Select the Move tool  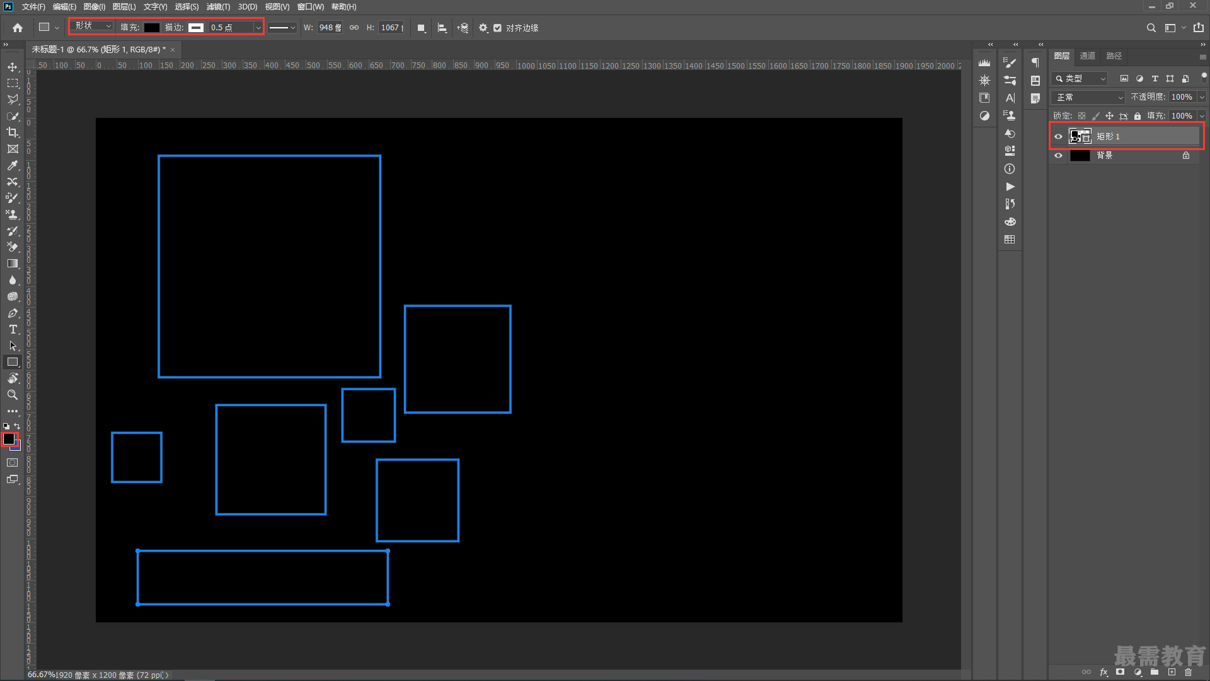pos(13,67)
